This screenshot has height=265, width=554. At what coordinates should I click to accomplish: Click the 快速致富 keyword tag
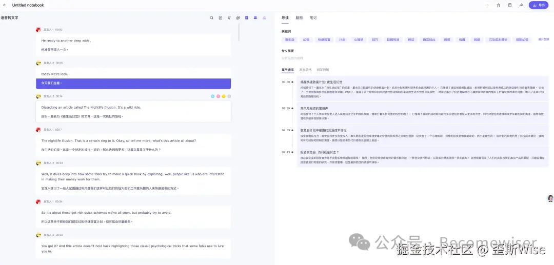click(324, 40)
